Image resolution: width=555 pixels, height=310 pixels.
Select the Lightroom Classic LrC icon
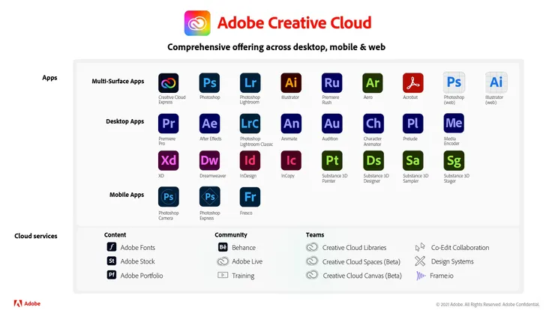(250, 124)
